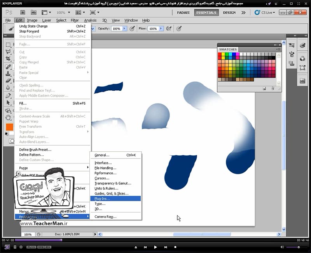This screenshot has width=311, height=253.
Task: Choose Fill... from Edit menu
Action: click(x=52, y=103)
